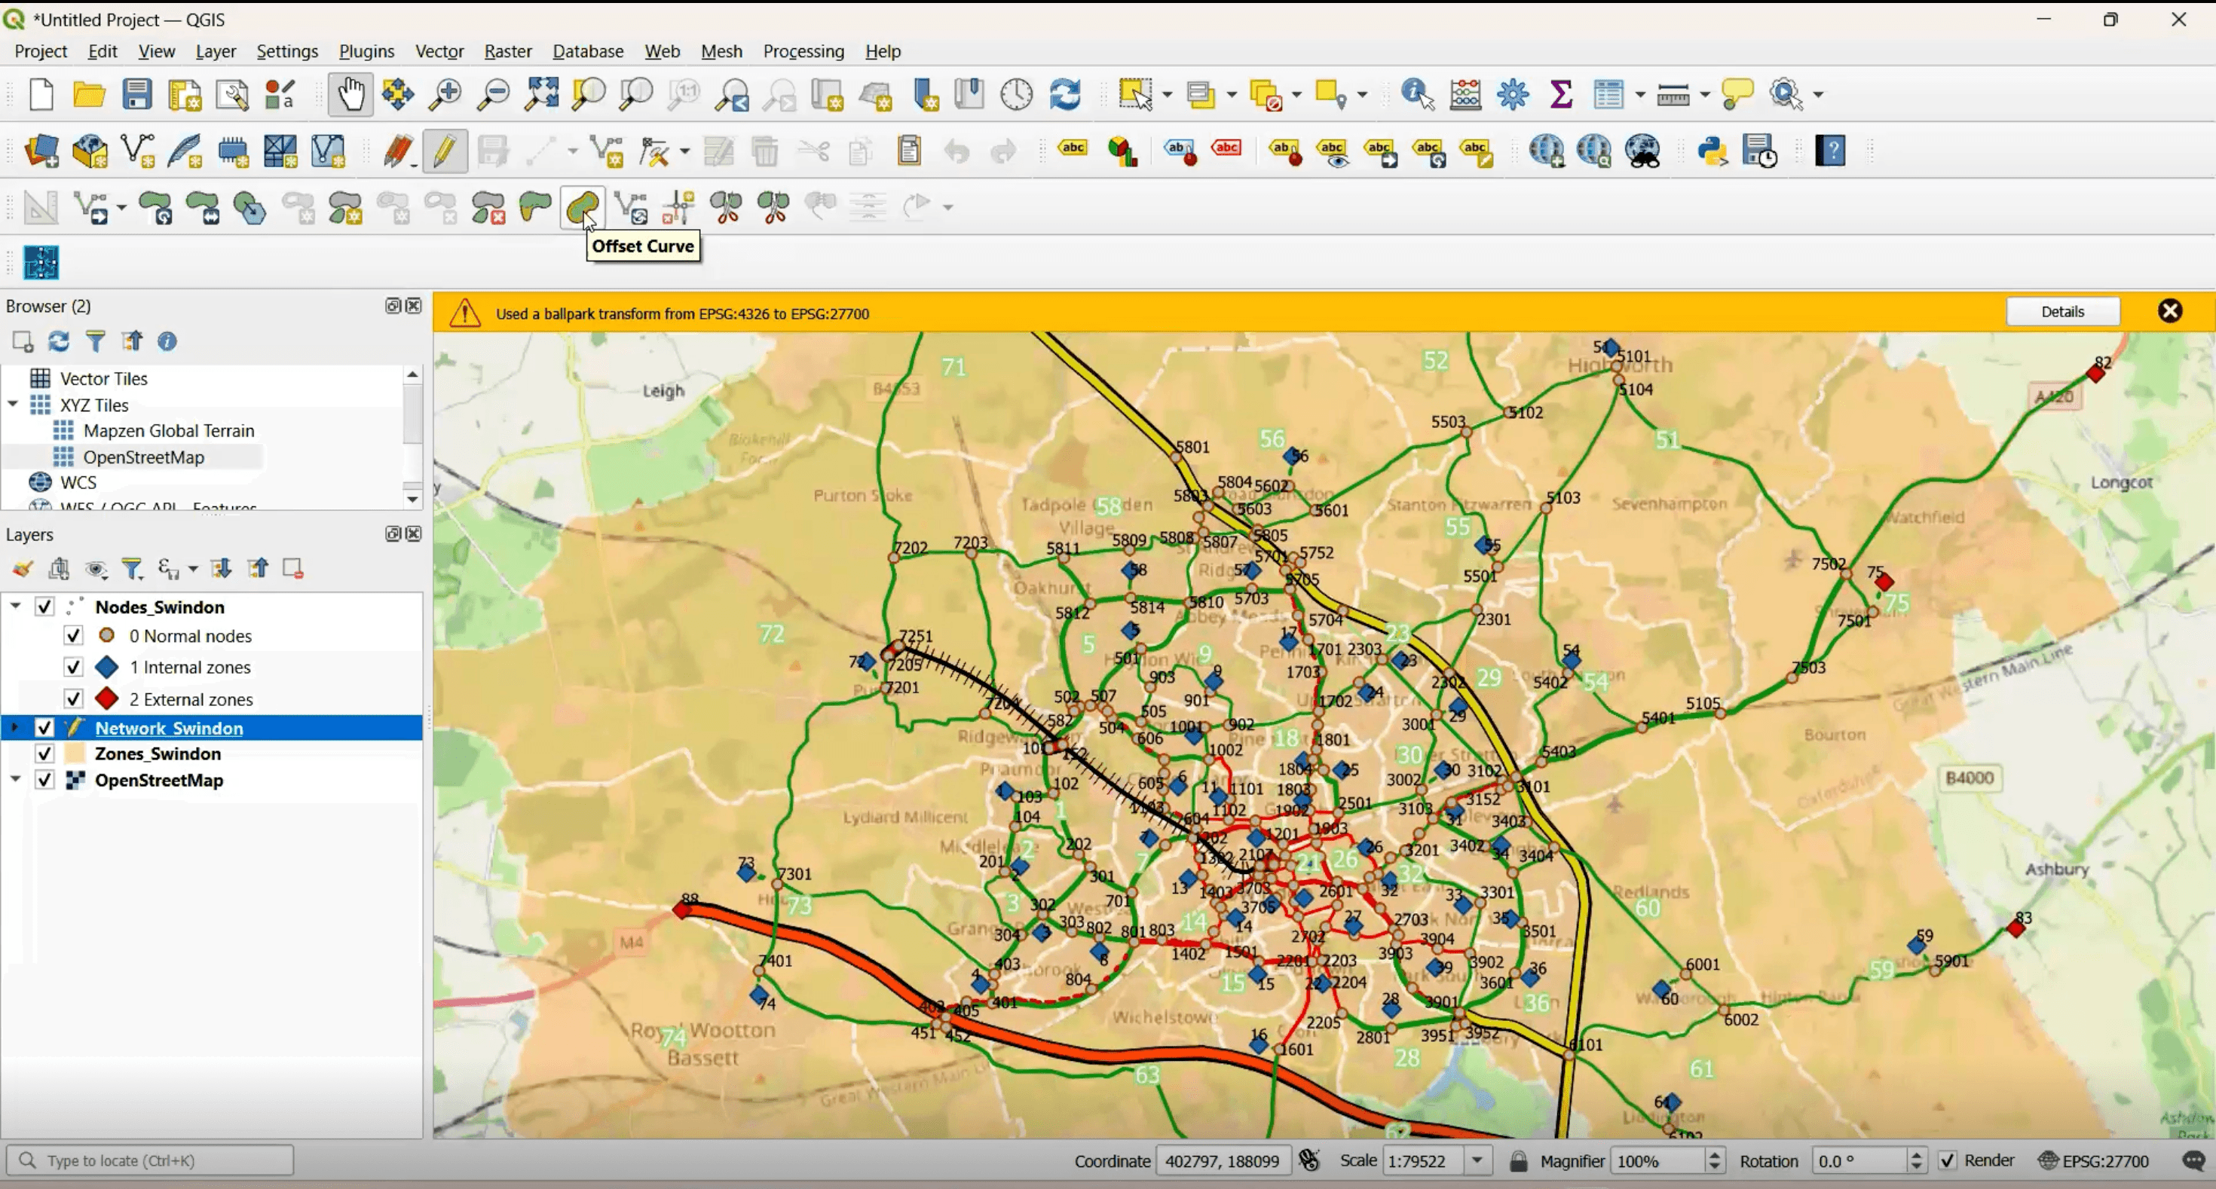Open the Temporal Controller clock icon
The height and width of the screenshot is (1189, 2216).
(1016, 95)
